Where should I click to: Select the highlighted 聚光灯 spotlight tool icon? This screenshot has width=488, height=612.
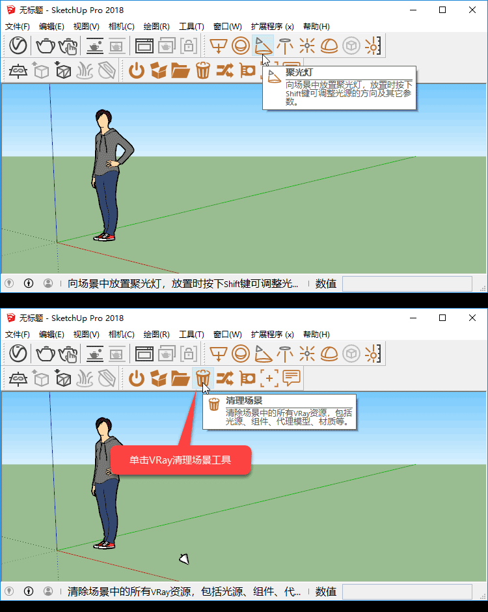(263, 46)
